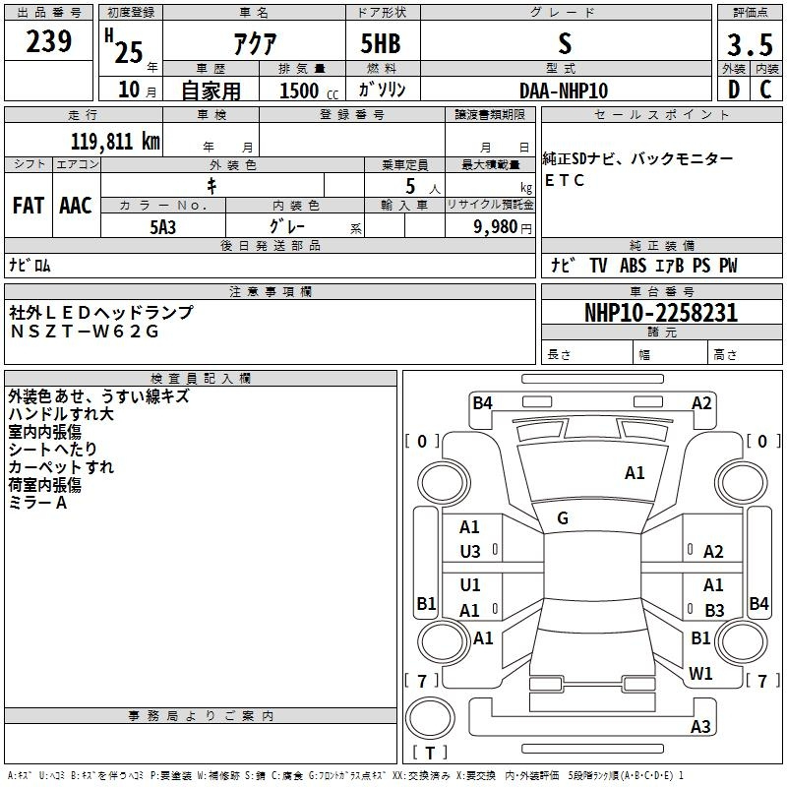The height and width of the screenshot is (787, 787).
Task: Click the U1 dent mark on the diagram
Action: pos(470,584)
